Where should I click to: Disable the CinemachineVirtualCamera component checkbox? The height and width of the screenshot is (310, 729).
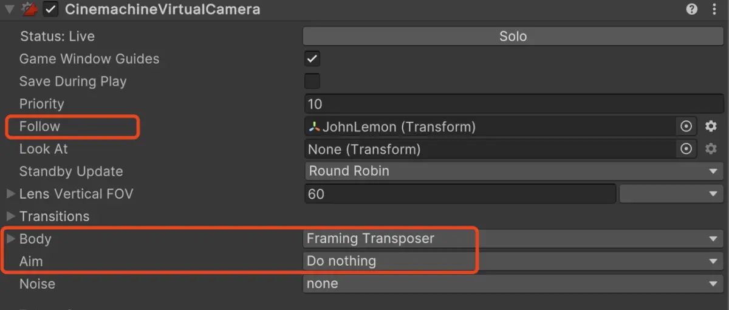point(51,10)
